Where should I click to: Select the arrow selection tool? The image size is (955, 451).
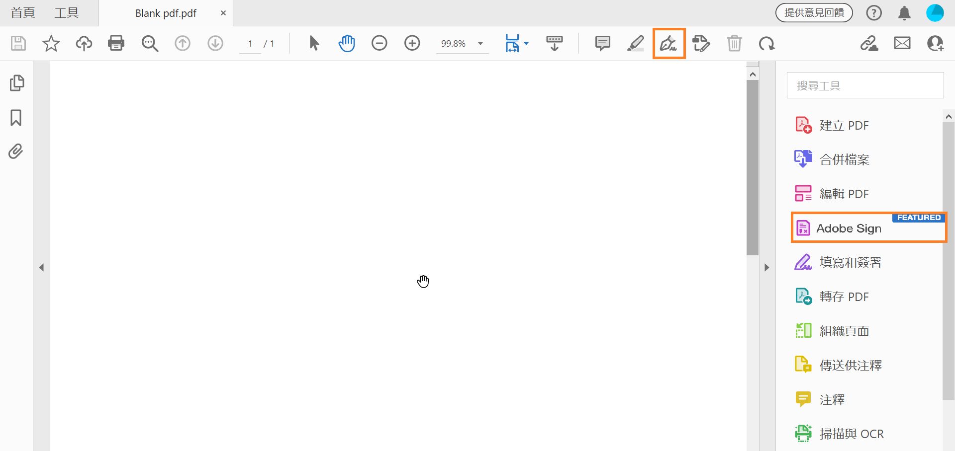pyautogui.click(x=314, y=44)
